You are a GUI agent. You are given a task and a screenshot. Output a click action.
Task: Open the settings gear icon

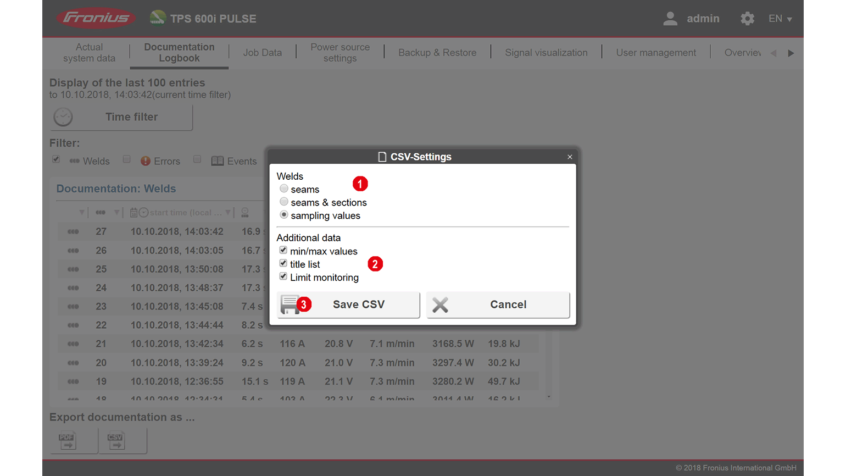747,19
